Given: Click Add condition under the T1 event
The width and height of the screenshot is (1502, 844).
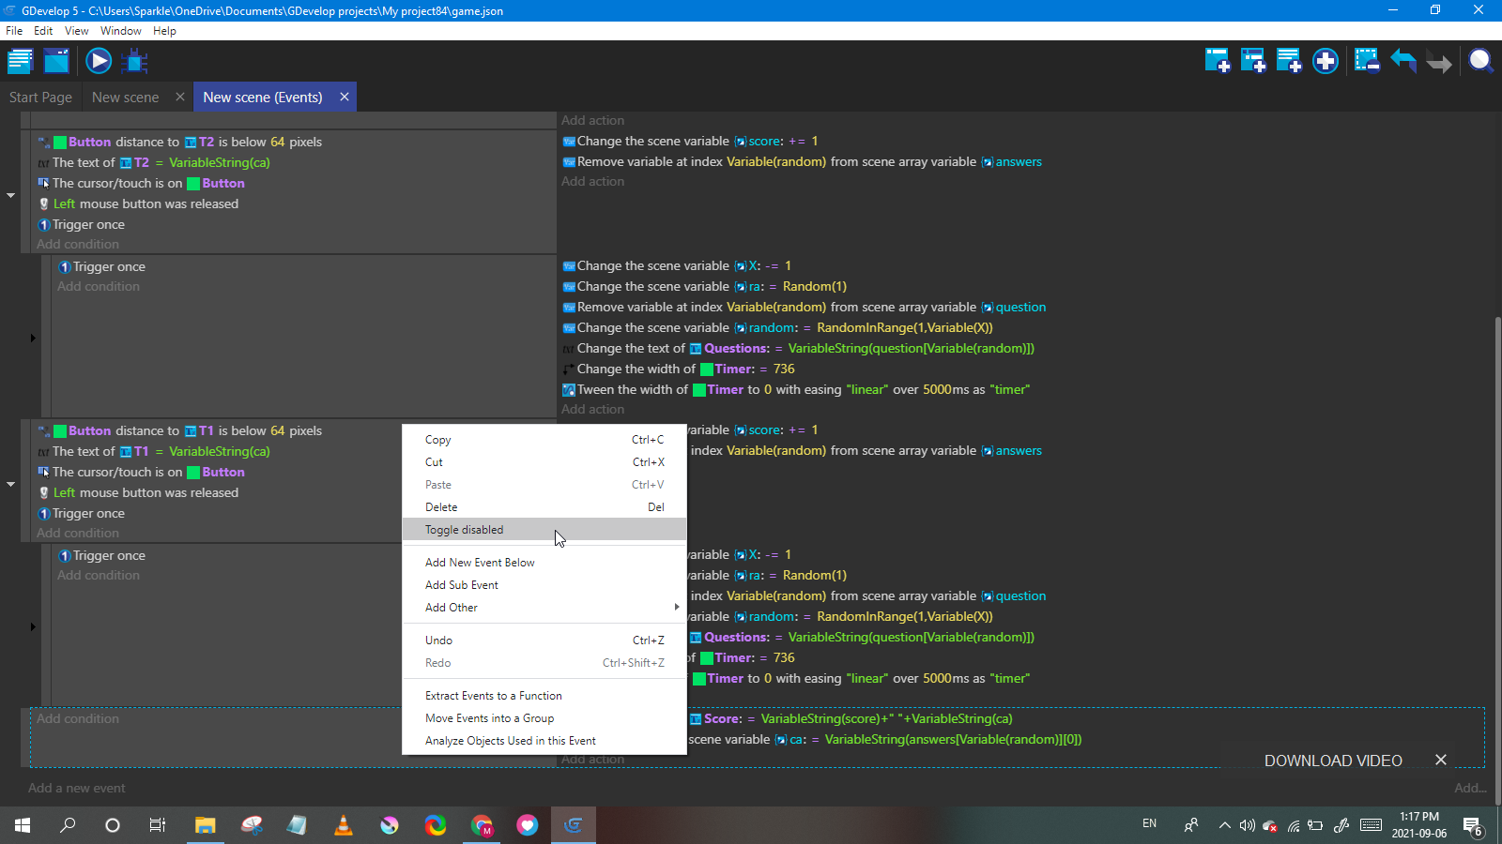Looking at the screenshot, I should coord(78,533).
